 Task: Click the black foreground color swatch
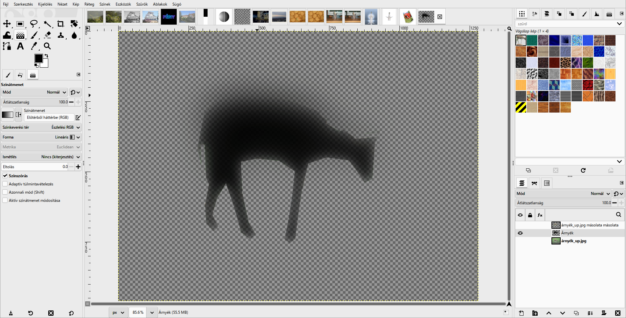coord(38,58)
